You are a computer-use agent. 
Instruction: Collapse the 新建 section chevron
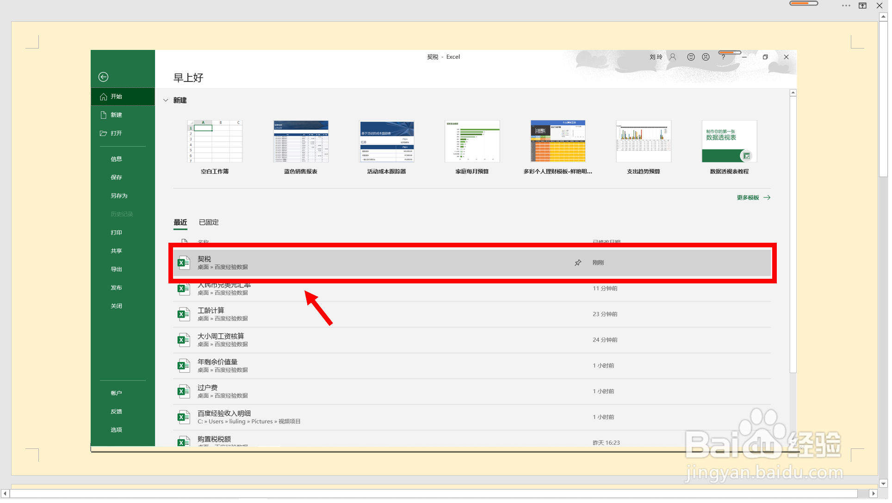(166, 101)
